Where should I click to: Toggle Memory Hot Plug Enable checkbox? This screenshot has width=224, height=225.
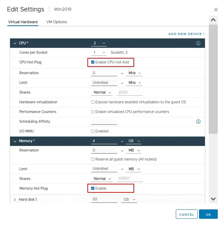point(93,188)
